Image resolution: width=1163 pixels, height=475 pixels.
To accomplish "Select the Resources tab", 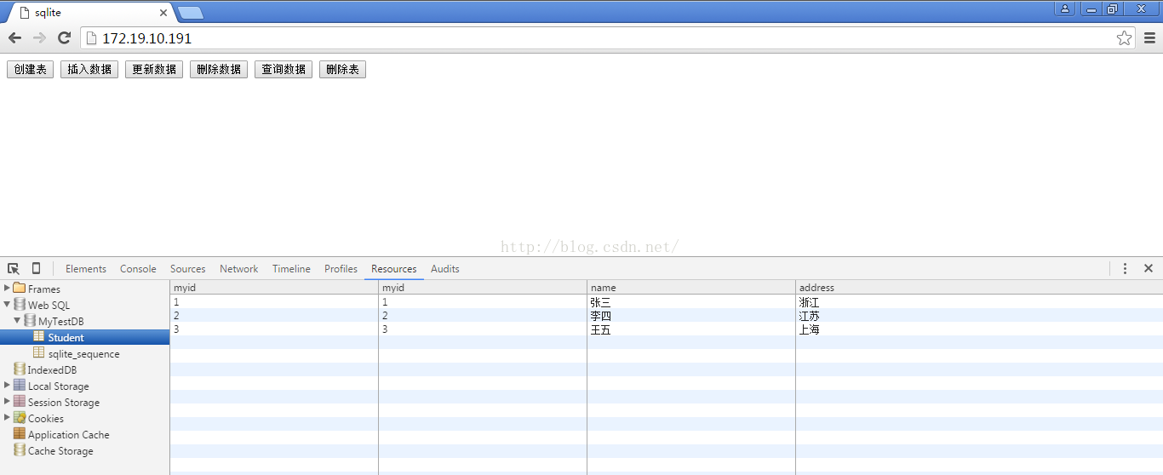I will tap(394, 269).
